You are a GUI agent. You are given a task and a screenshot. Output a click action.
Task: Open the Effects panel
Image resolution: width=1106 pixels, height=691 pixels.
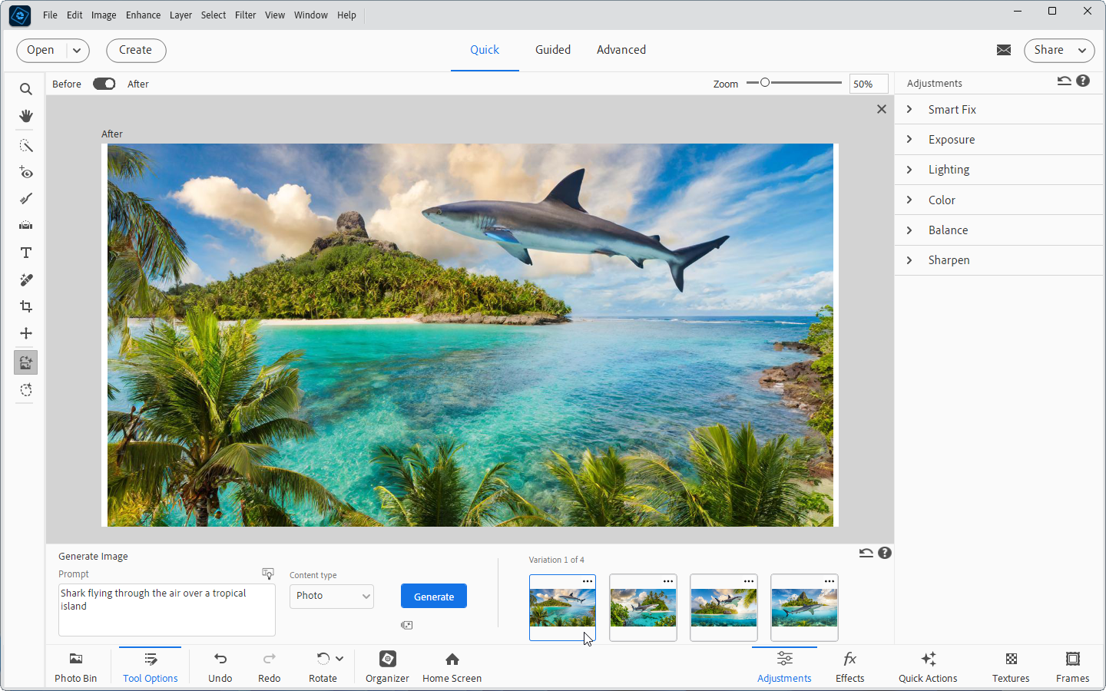click(x=849, y=666)
